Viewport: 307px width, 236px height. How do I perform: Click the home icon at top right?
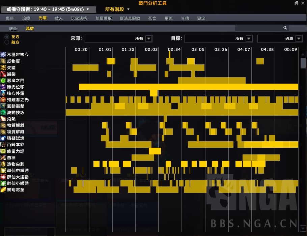tap(296, 4)
